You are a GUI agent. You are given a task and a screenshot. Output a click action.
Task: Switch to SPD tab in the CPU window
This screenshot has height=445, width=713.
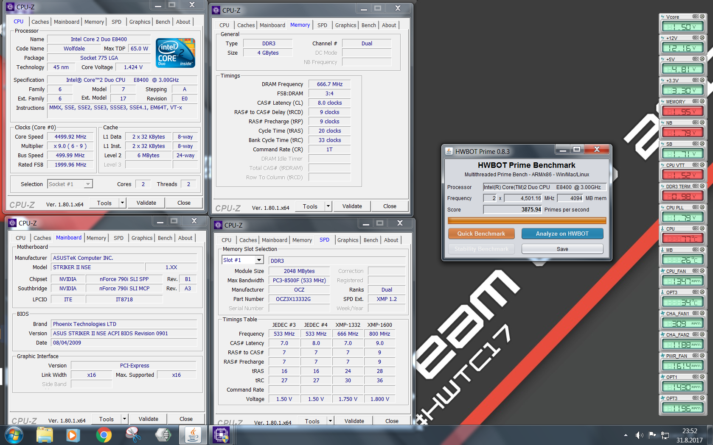[117, 22]
